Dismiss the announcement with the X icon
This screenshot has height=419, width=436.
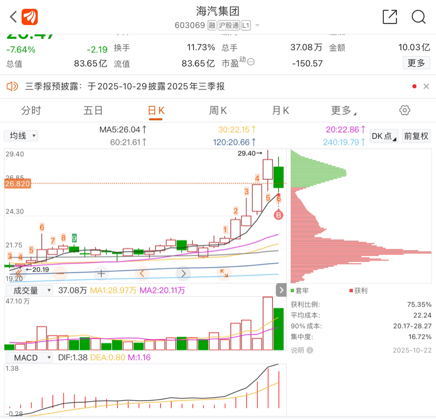tap(426, 86)
